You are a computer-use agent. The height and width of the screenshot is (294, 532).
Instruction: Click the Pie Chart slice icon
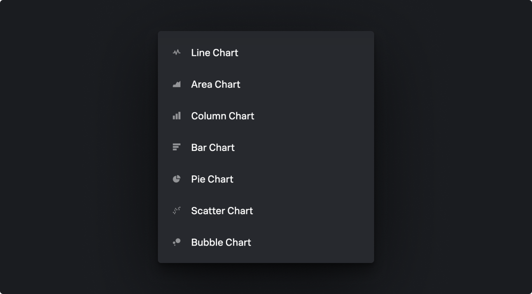click(x=177, y=179)
